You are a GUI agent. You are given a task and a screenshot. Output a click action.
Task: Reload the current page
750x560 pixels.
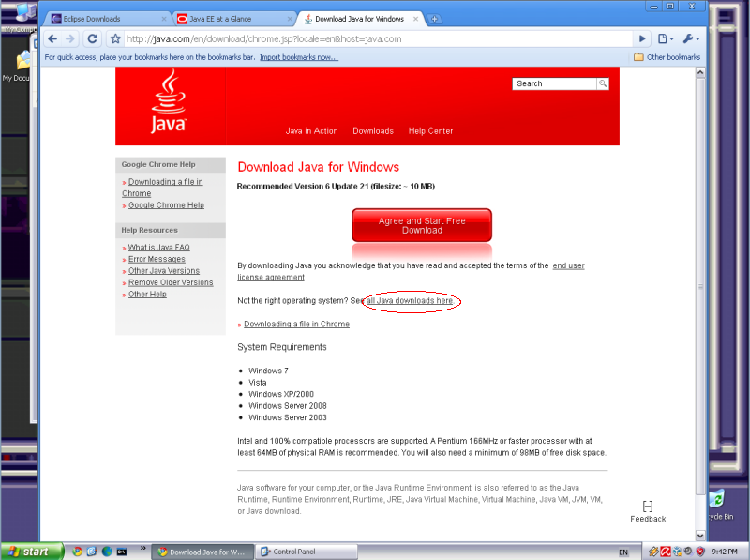[93, 38]
